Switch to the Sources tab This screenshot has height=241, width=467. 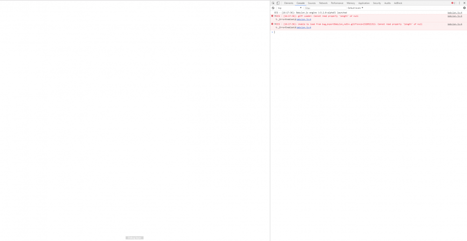pos(312,3)
